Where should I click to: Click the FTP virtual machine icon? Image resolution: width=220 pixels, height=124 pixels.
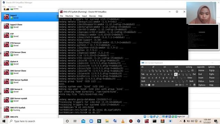click(7, 35)
